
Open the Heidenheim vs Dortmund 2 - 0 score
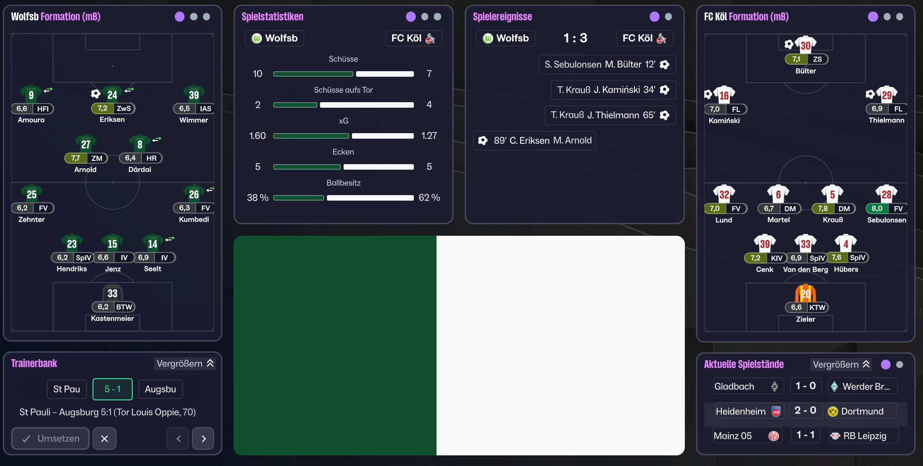coord(805,411)
